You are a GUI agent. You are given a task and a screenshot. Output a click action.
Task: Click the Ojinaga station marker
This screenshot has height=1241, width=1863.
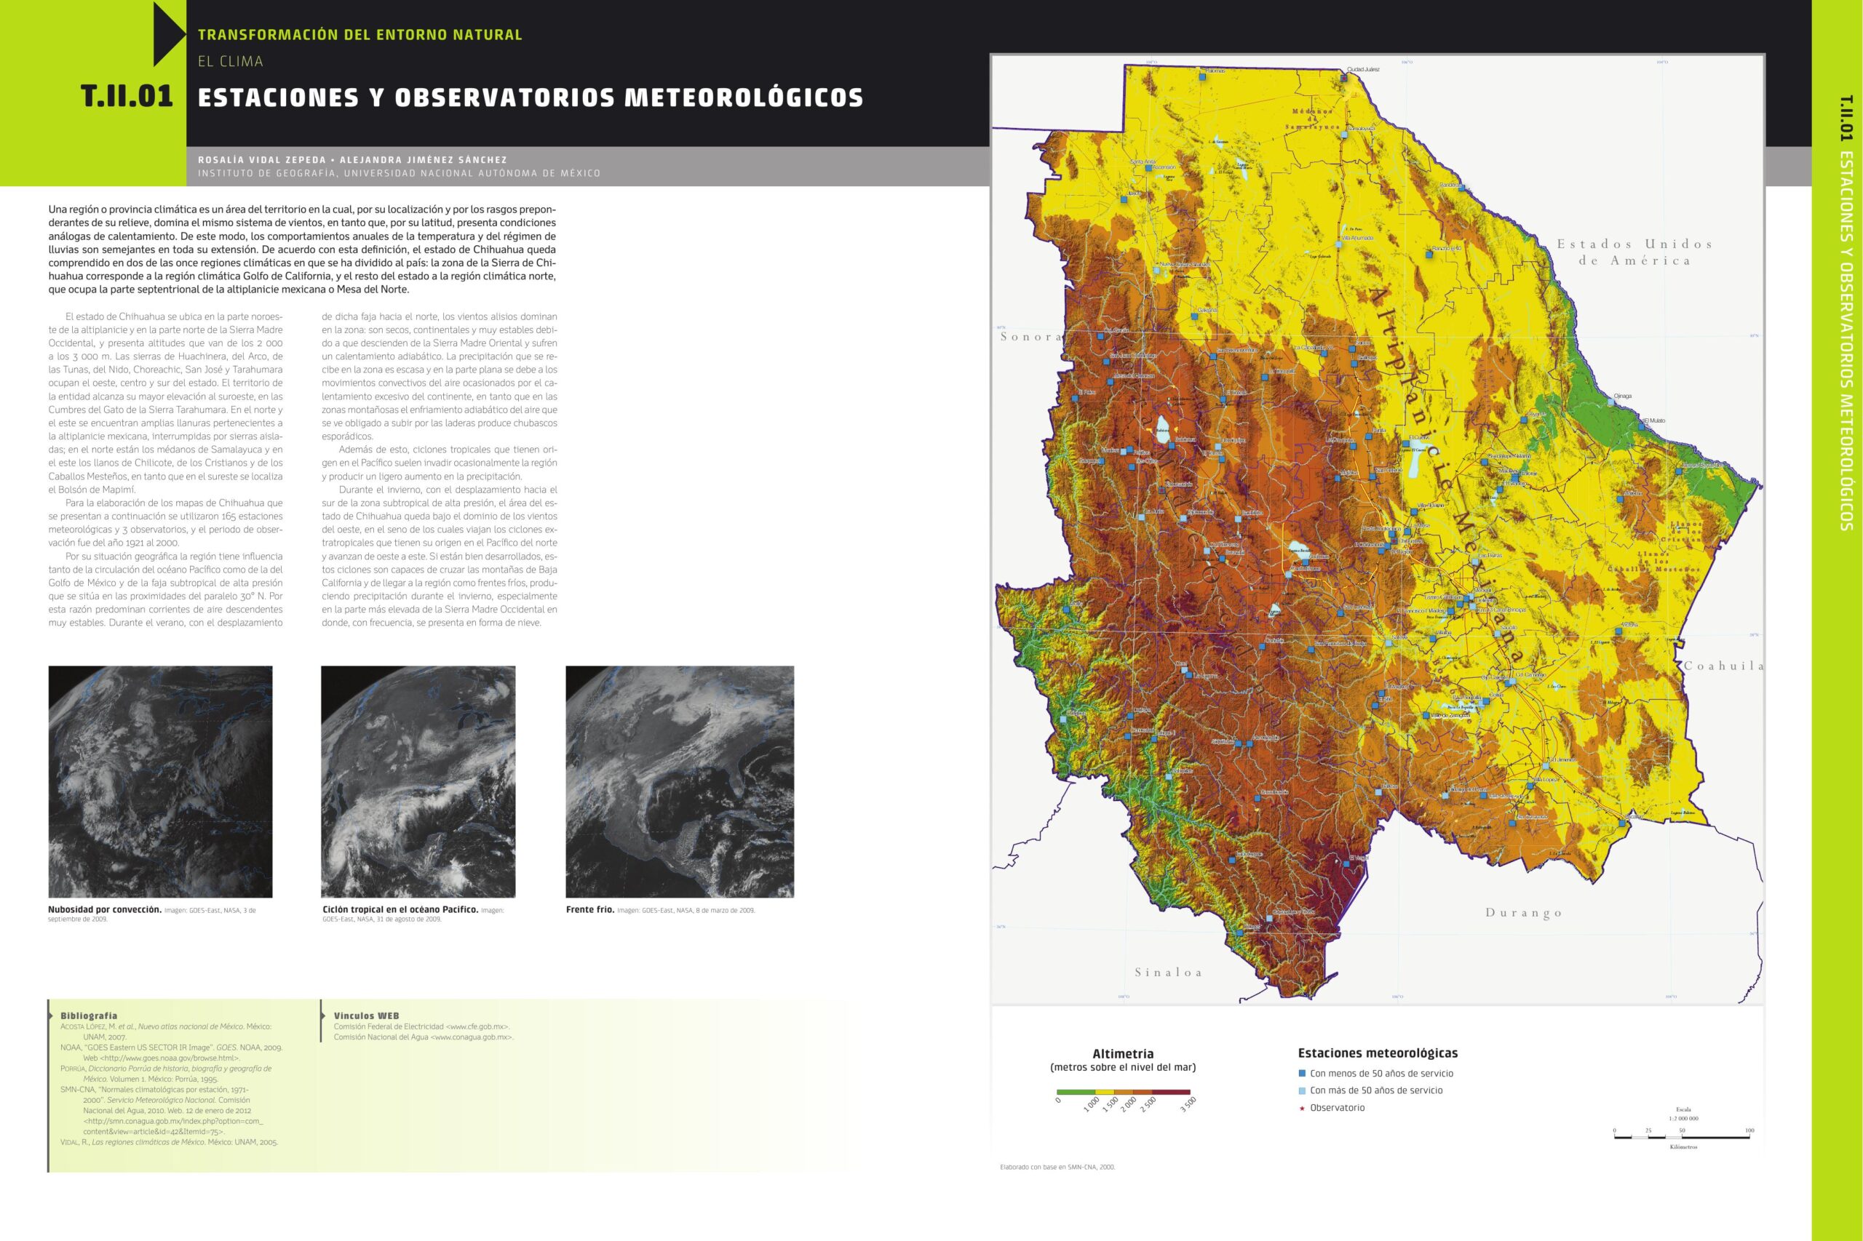[x=1610, y=403]
